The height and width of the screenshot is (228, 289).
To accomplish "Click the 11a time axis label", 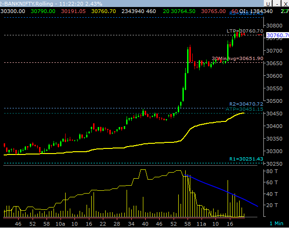I will (x=201, y=224).
